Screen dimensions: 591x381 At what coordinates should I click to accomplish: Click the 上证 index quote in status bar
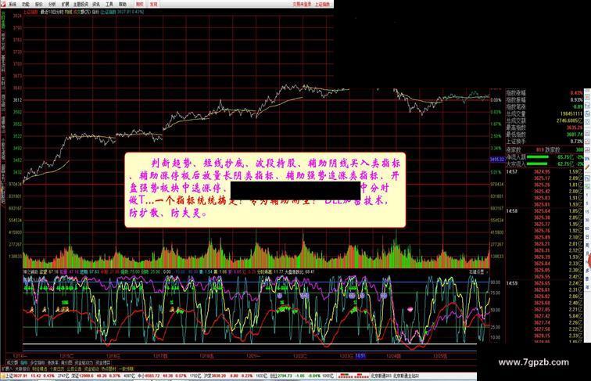point(36,376)
